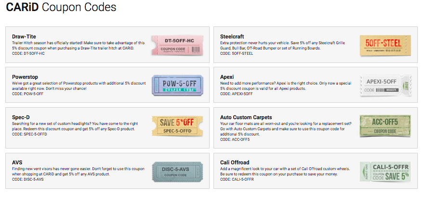Image resolution: width=424 pixels, height=198 pixels.
Task: Click the CODE: APEXI-5OFF text line
Action: click(x=237, y=94)
